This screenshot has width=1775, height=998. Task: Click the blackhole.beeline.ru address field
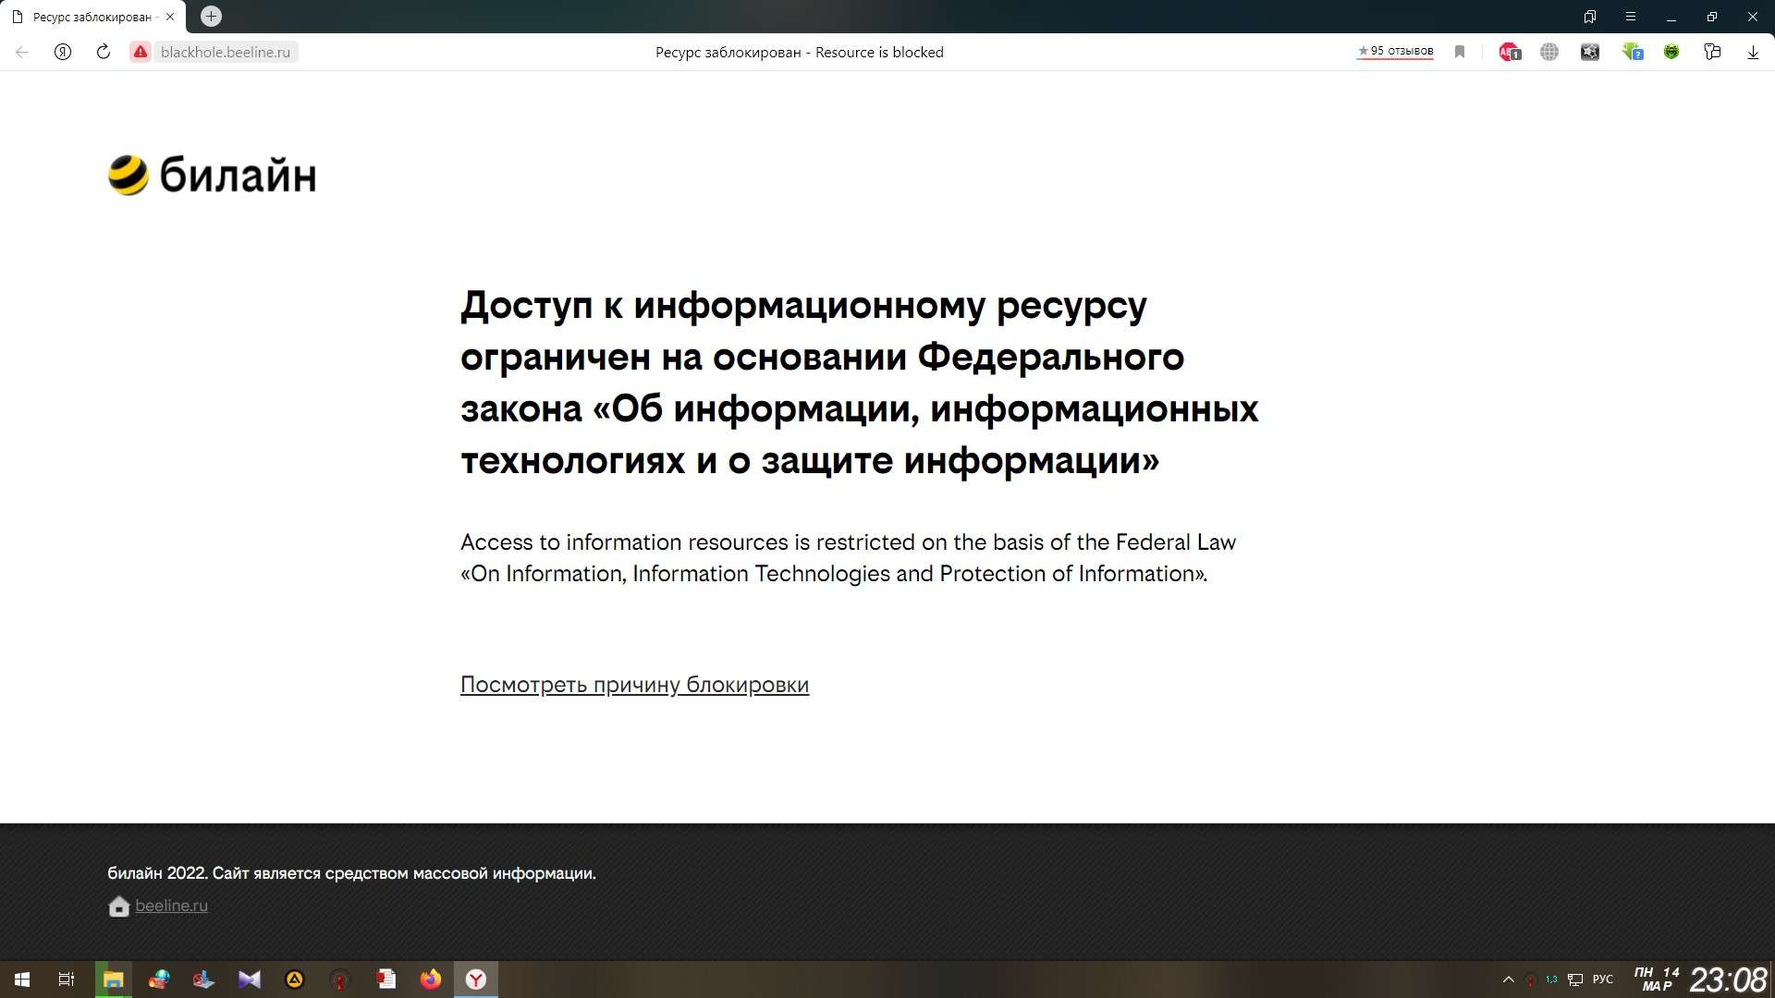tap(226, 52)
